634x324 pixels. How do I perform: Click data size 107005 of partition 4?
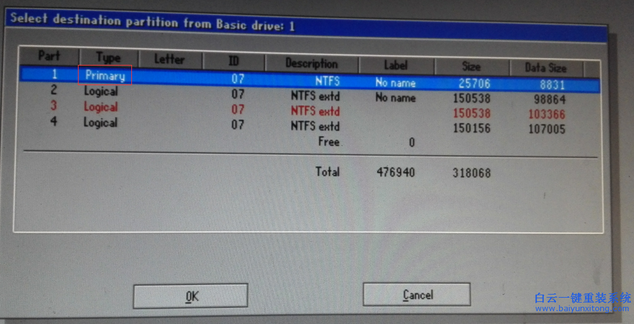(x=545, y=129)
